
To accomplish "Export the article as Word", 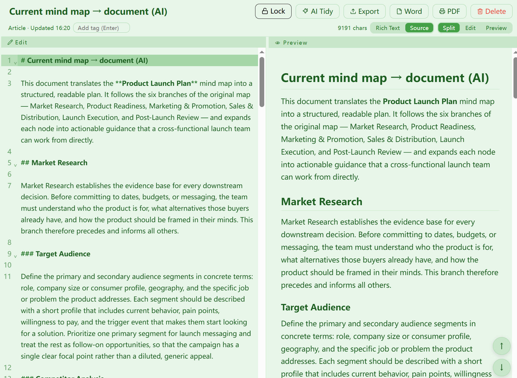I will pyautogui.click(x=409, y=11).
